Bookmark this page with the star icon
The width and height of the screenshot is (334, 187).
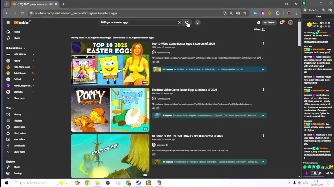[244, 13]
